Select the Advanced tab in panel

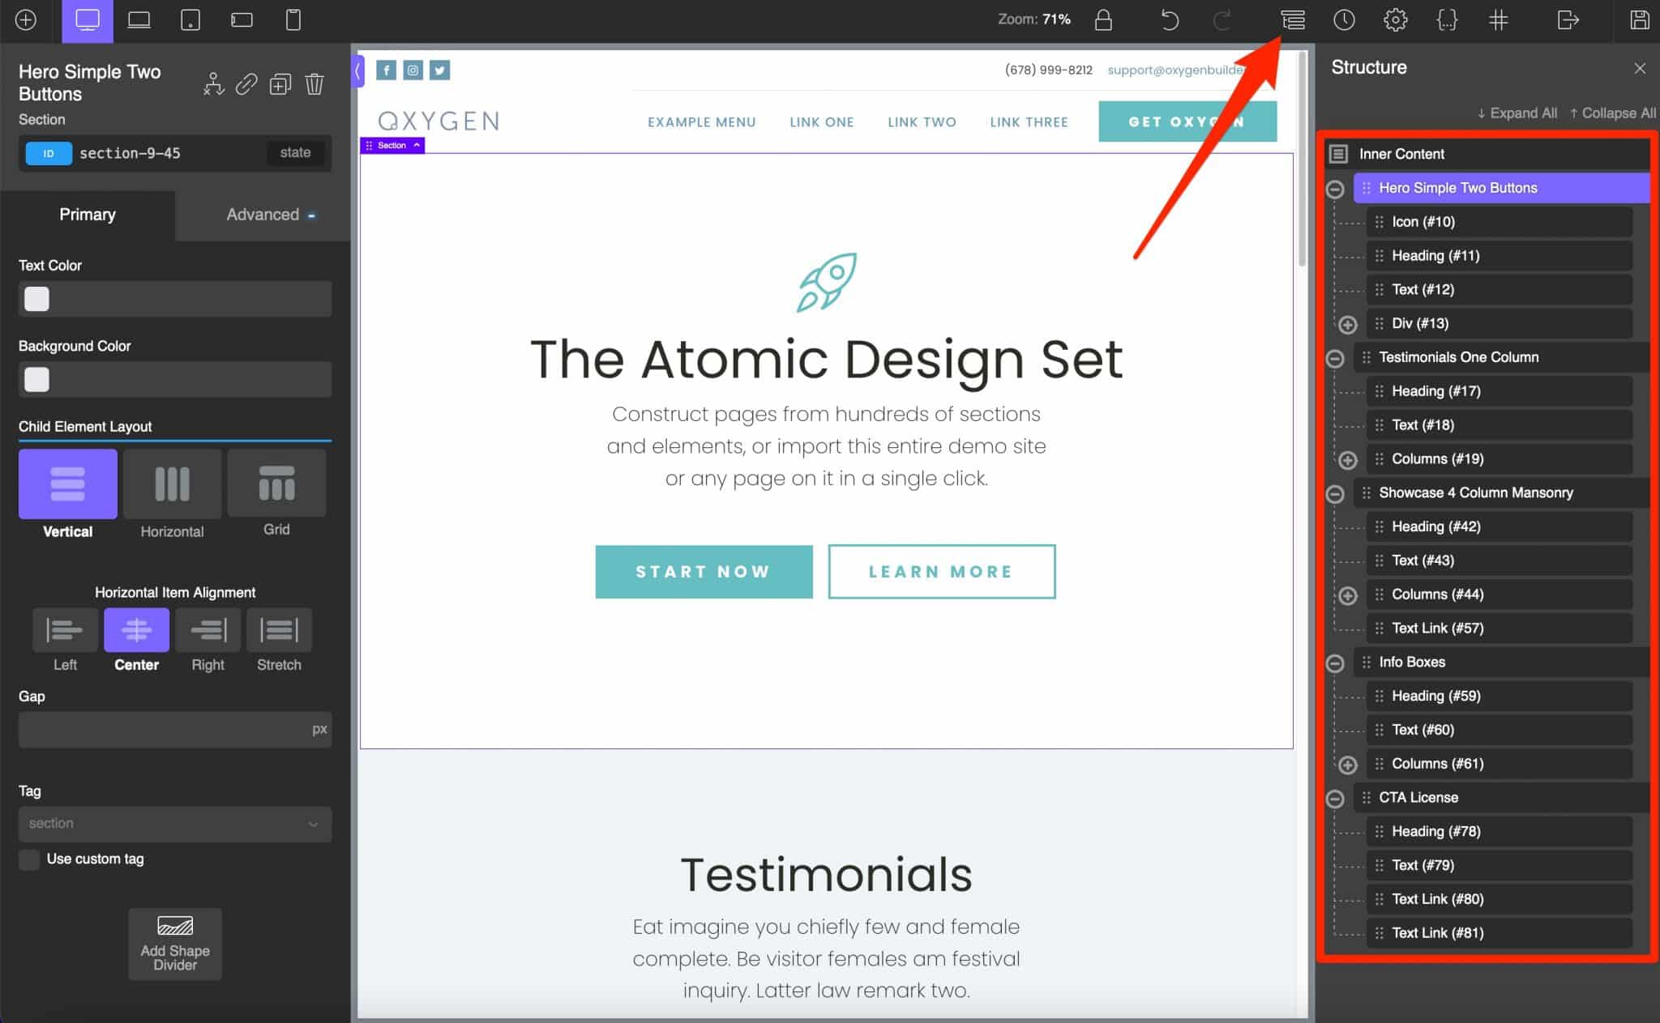coord(262,215)
